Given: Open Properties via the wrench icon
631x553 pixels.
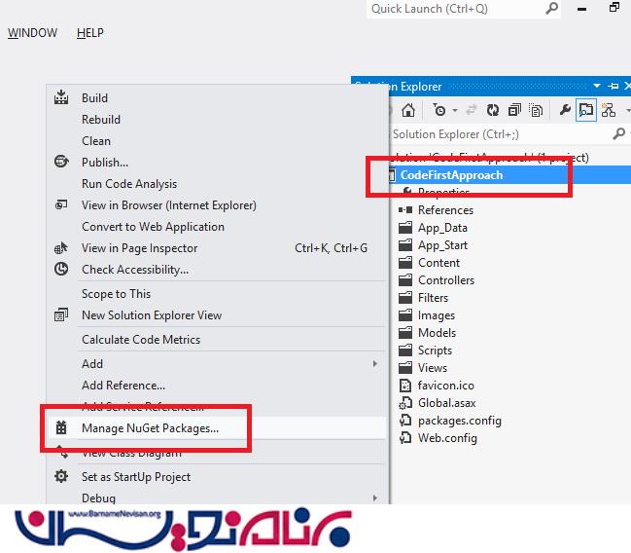Looking at the screenshot, I should coord(565,110).
